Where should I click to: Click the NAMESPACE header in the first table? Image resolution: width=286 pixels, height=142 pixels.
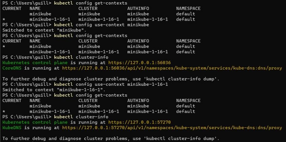click(x=188, y=9)
